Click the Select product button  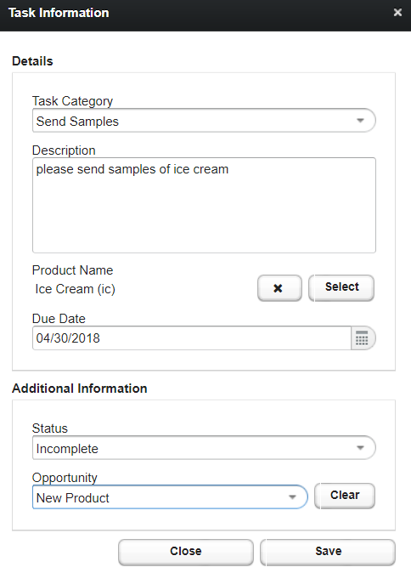[x=341, y=288]
